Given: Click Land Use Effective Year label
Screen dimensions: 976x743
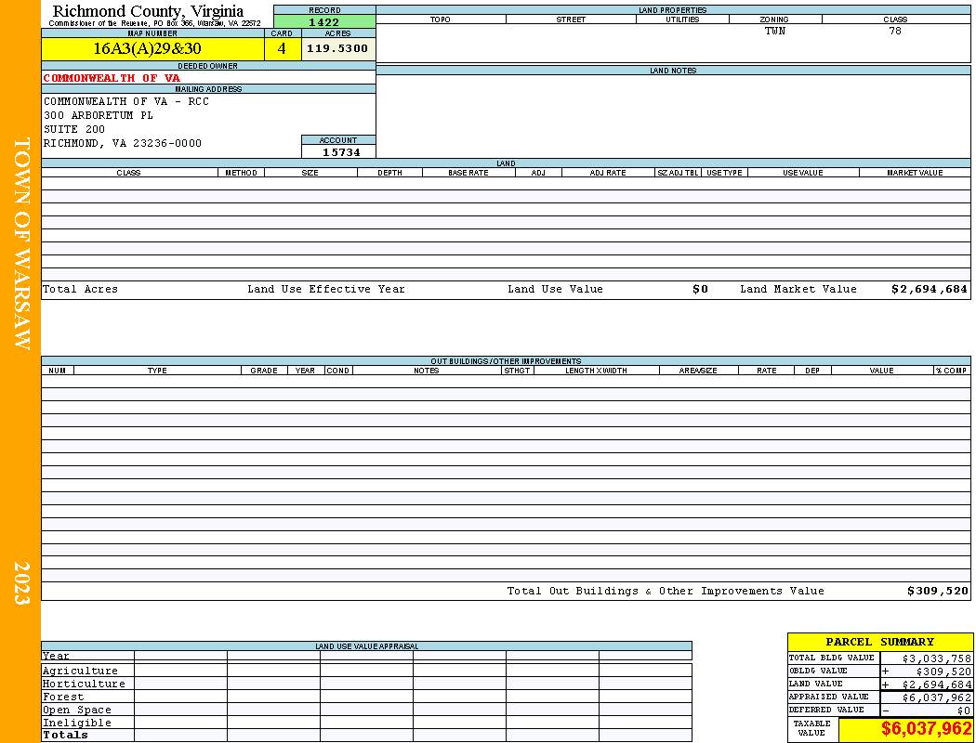Looking at the screenshot, I should pos(326,289).
